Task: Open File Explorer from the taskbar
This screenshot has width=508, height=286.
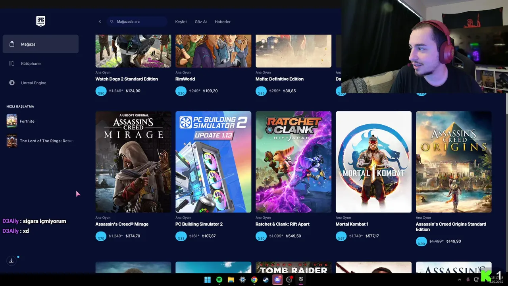Action: [x=231, y=280]
